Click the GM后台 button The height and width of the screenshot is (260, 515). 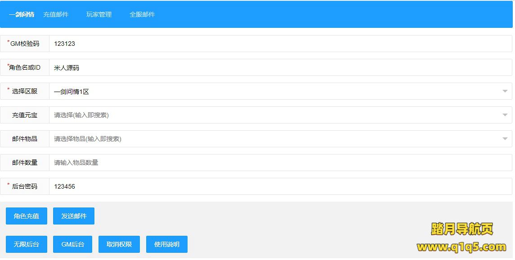point(72,244)
